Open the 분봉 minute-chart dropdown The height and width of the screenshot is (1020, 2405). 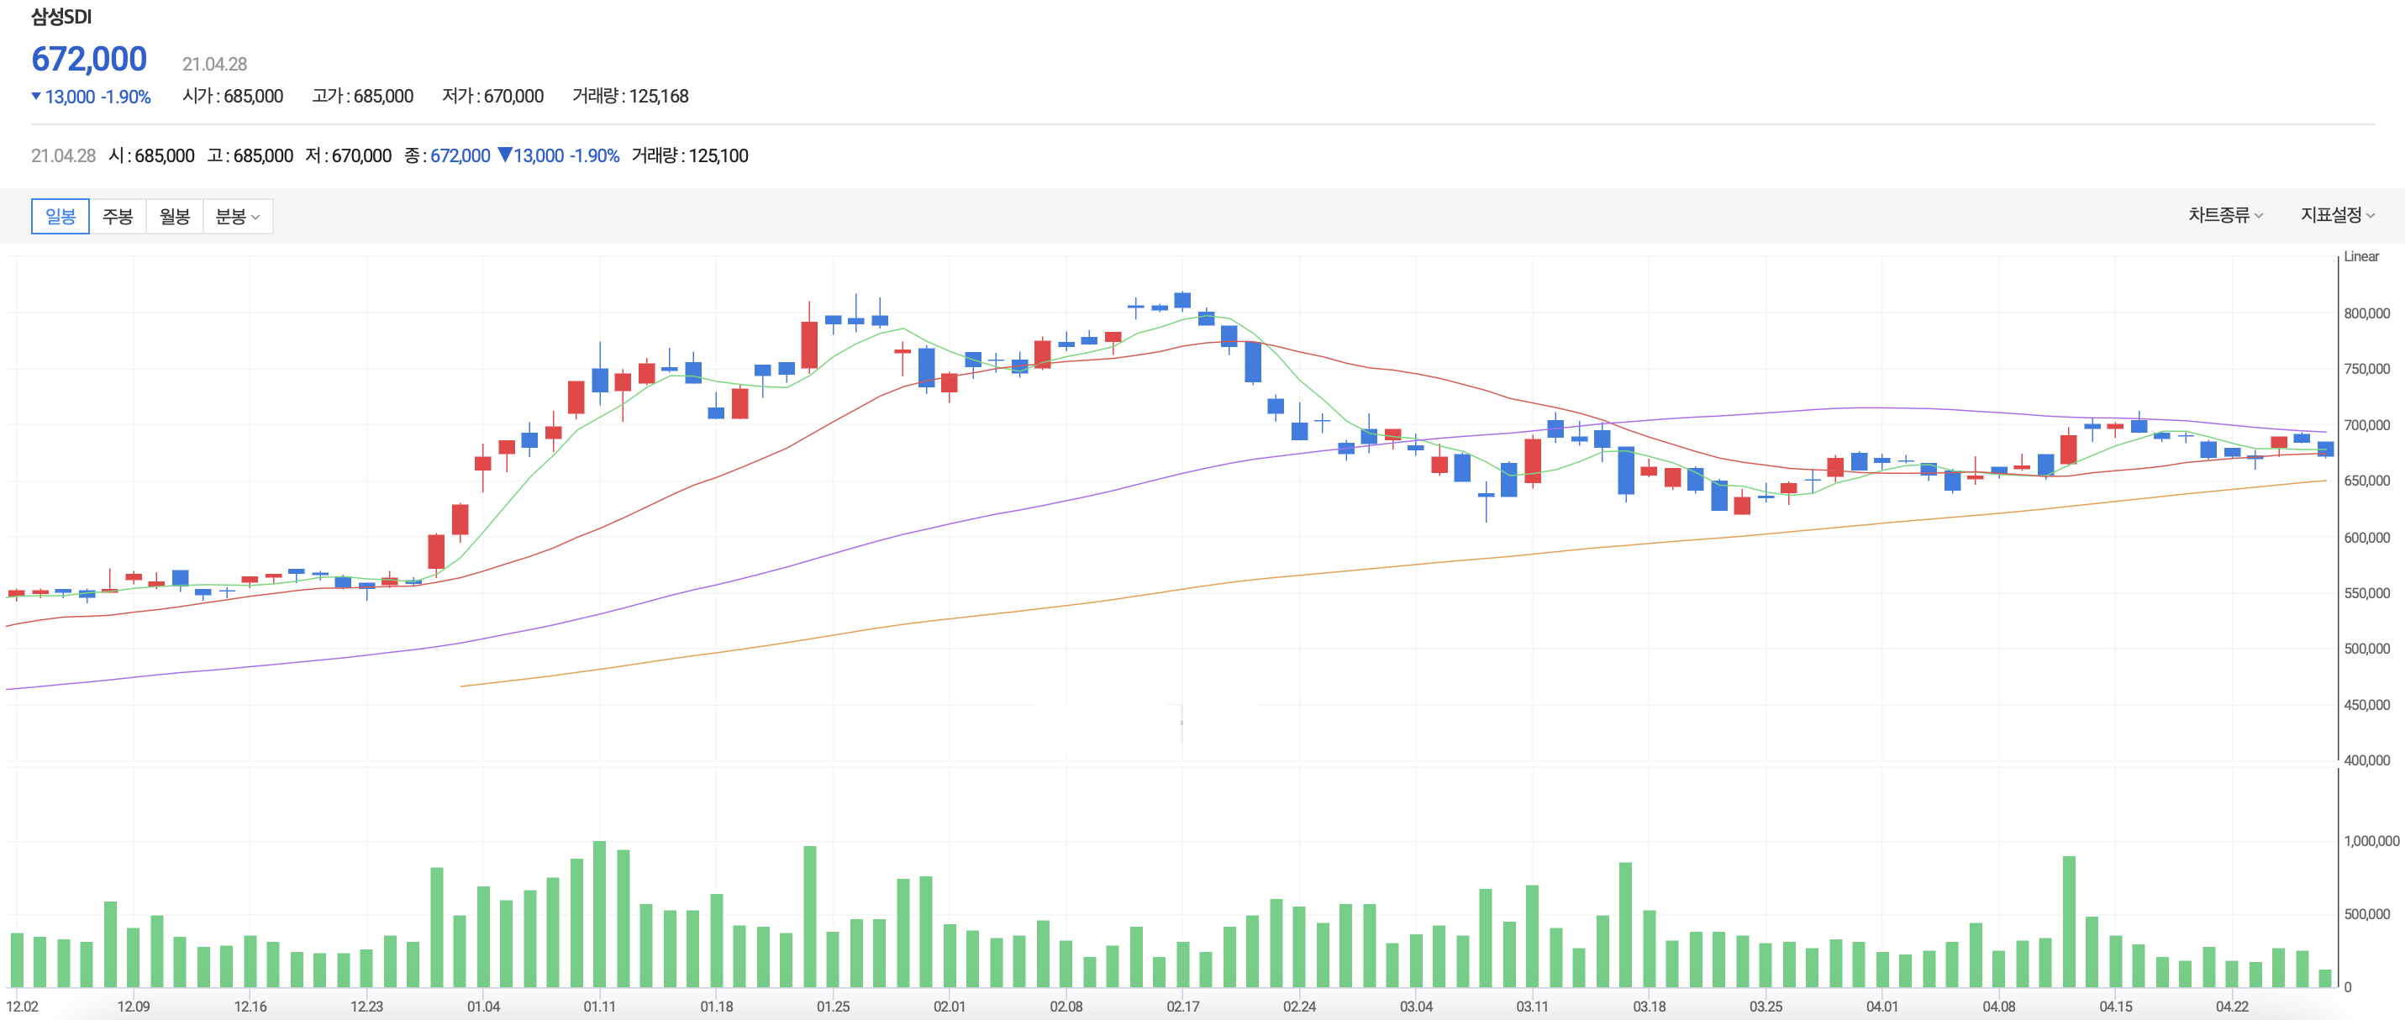click(237, 217)
